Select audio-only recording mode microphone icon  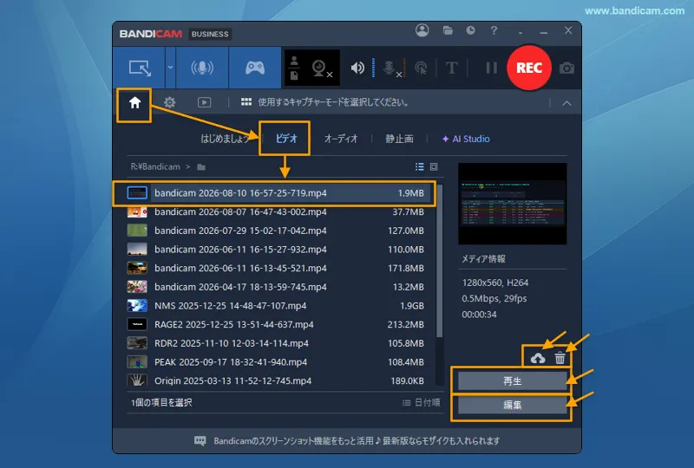pos(202,68)
